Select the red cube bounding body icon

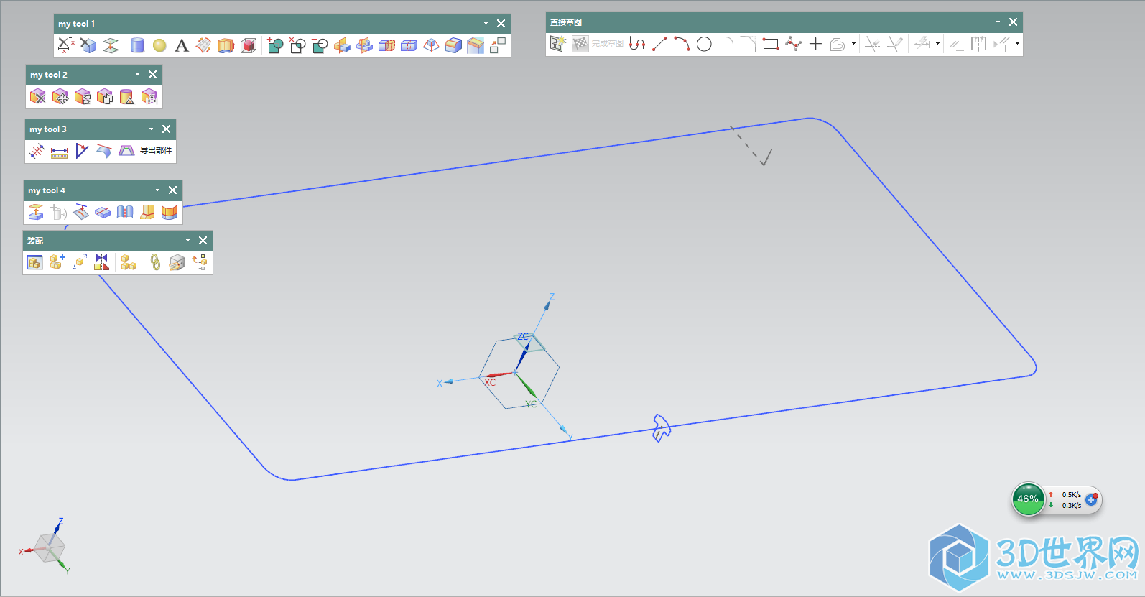249,45
